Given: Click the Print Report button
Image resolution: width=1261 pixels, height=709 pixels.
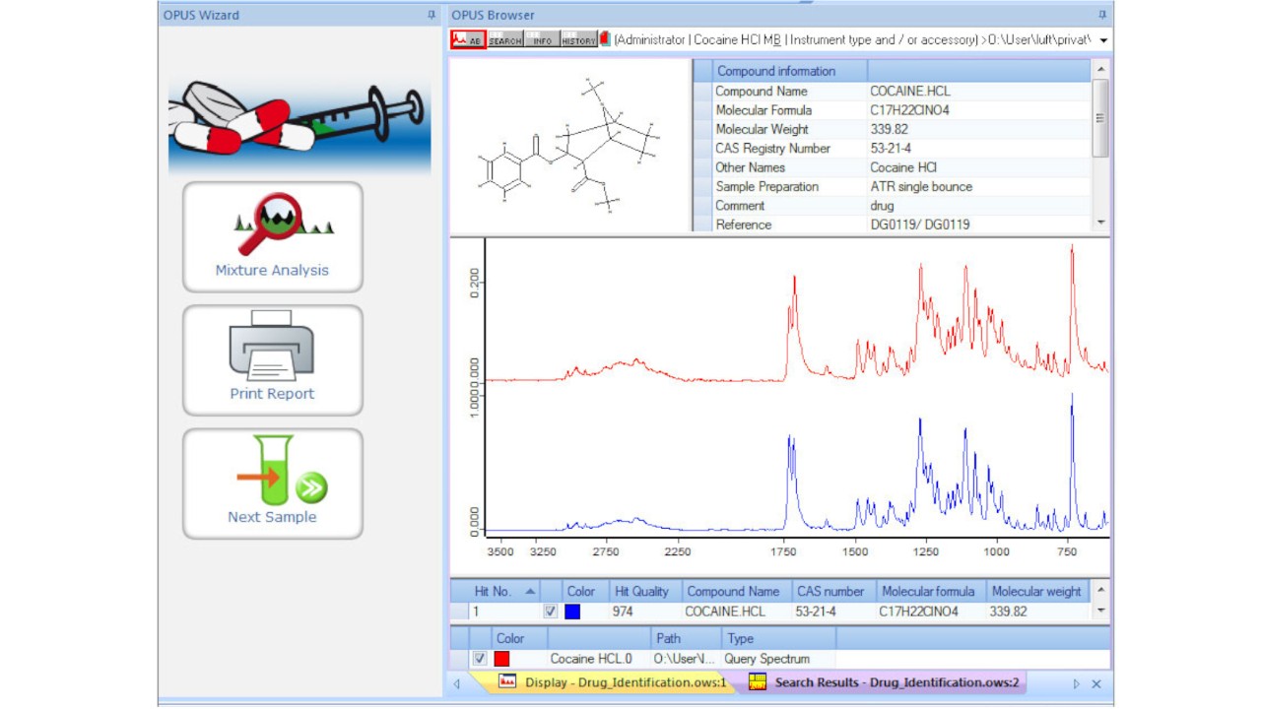Looking at the screenshot, I should pyautogui.click(x=273, y=359).
